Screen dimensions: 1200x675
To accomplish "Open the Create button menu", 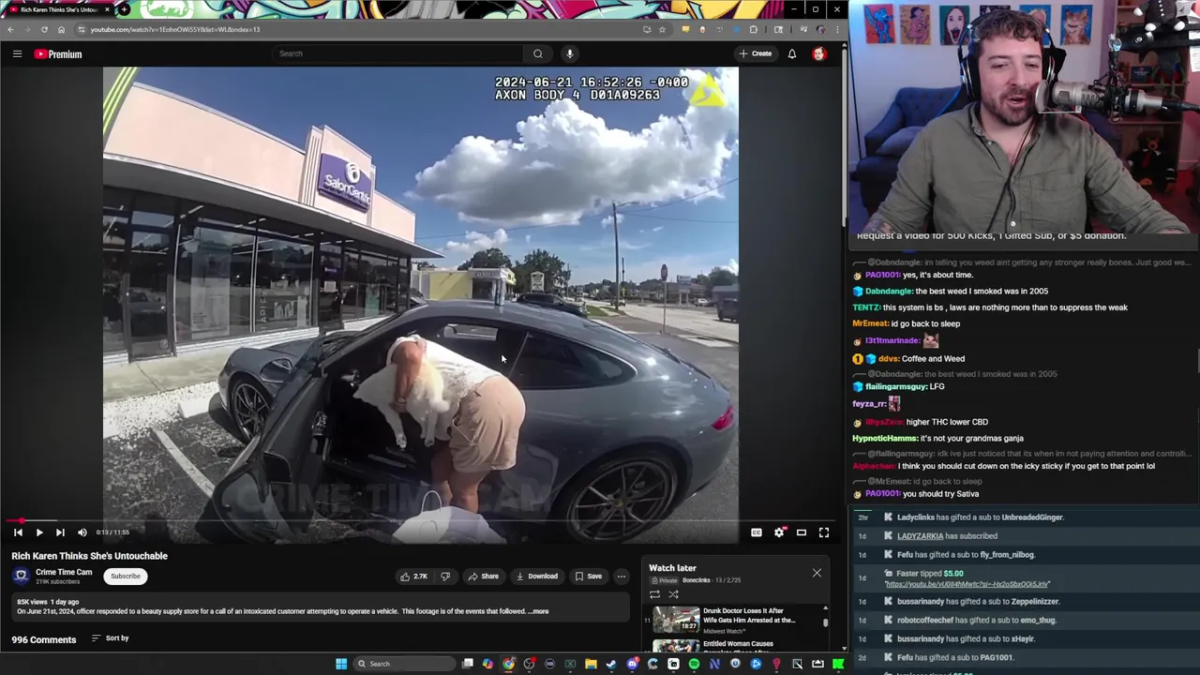I will (756, 53).
